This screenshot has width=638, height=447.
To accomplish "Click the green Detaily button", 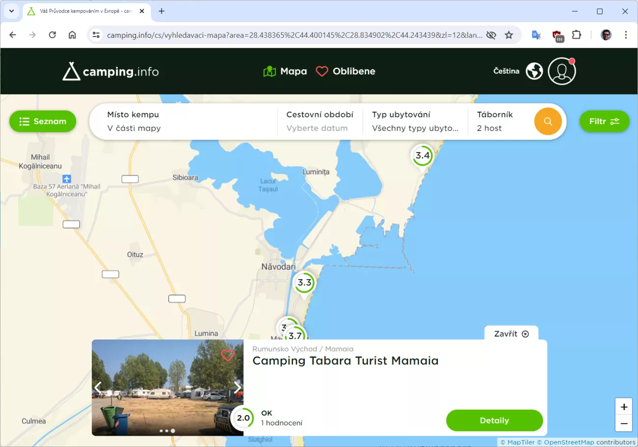I will pos(494,421).
